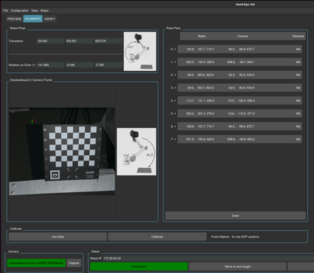Screen dimensions: 314x273
Task: Toggle checkmark for pose pair 4
Action: click(x=175, y=101)
